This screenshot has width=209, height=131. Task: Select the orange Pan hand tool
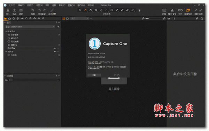tap(85, 10)
